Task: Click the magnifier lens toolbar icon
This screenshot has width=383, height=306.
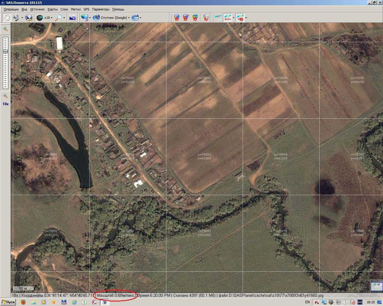Action: pos(59,18)
